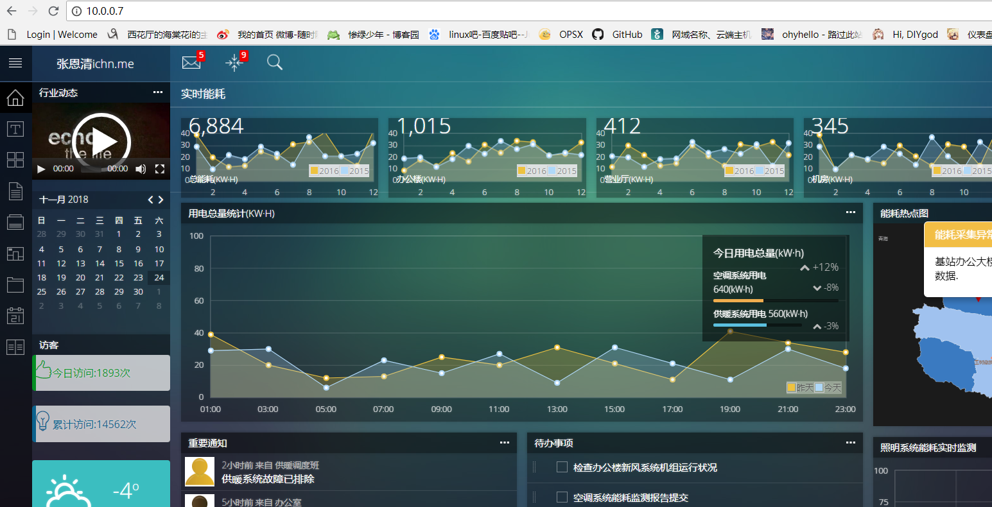Click the hamburger menu to collapse the sidebar

click(15, 62)
